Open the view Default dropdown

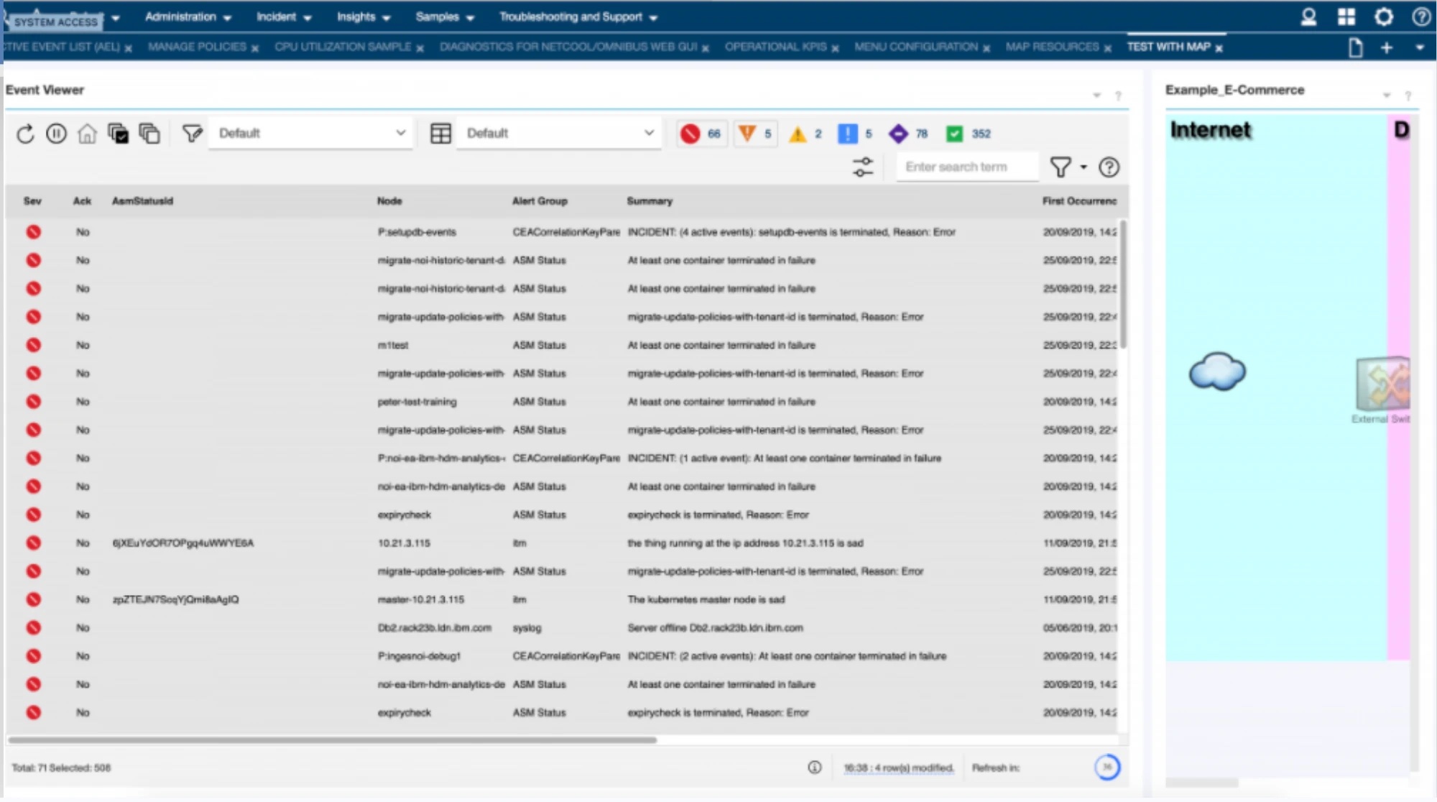point(559,134)
